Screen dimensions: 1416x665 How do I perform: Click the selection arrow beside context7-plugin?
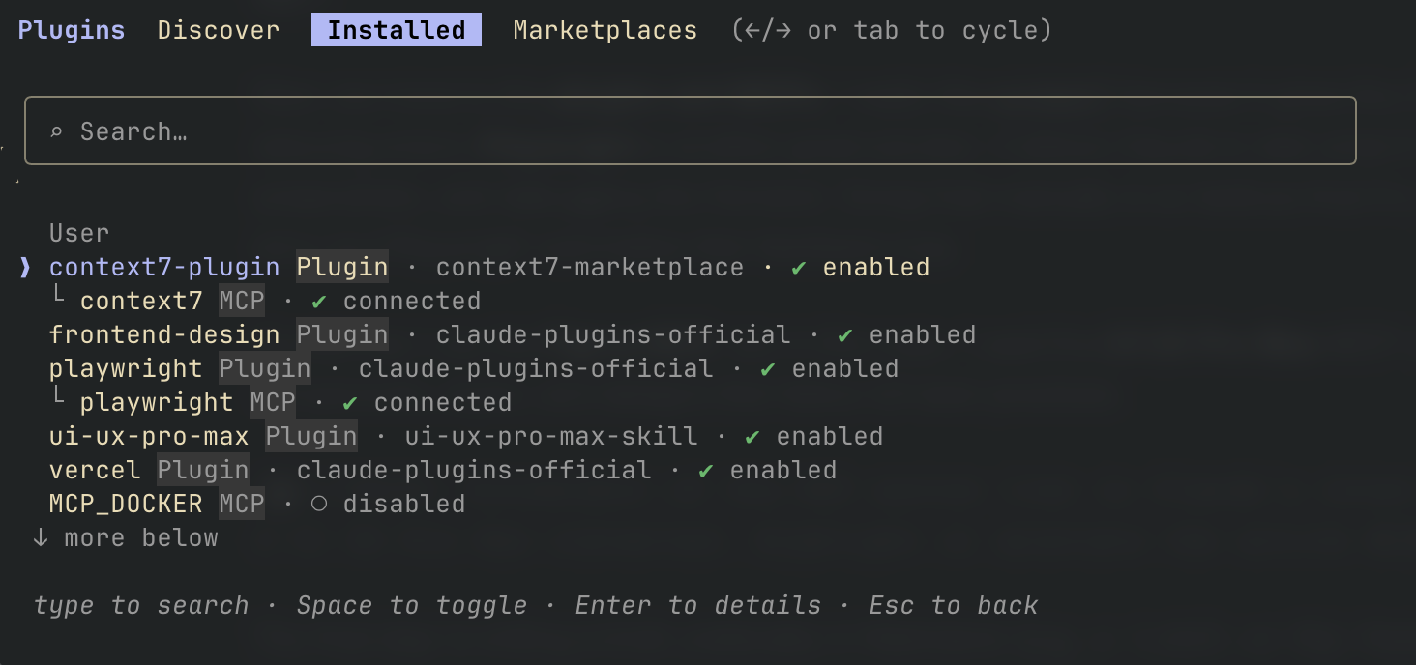[x=25, y=268]
